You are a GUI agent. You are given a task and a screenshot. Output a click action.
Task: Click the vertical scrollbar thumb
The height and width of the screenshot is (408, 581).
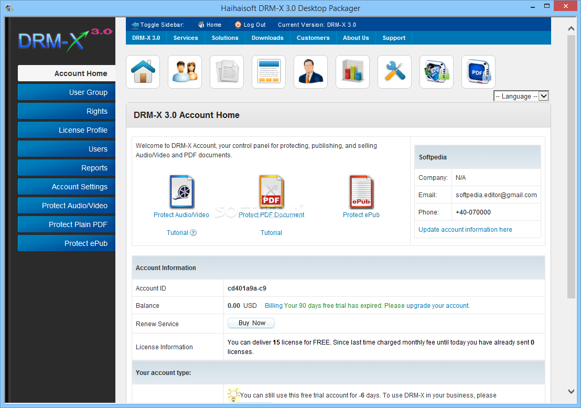pos(571,167)
